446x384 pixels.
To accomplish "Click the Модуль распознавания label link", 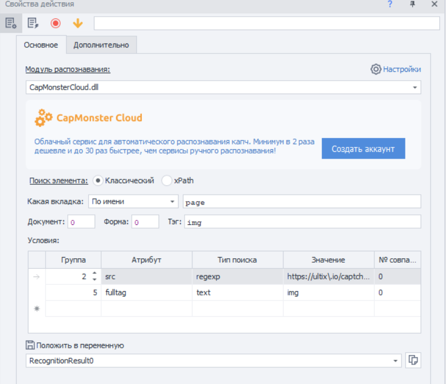I will click(x=68, y=69).
